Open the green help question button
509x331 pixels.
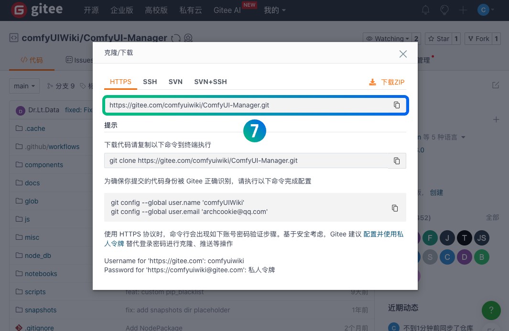point(491,310)
